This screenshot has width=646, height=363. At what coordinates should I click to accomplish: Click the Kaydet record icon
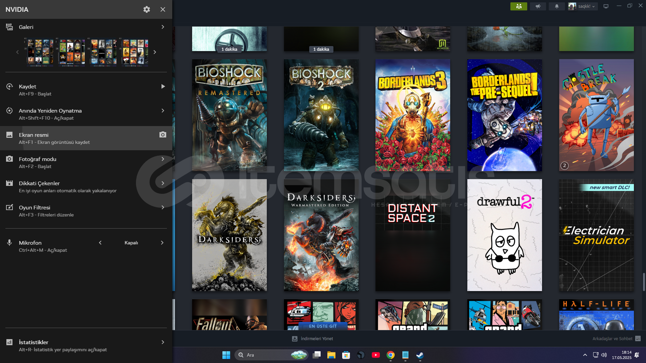(9, 86)
